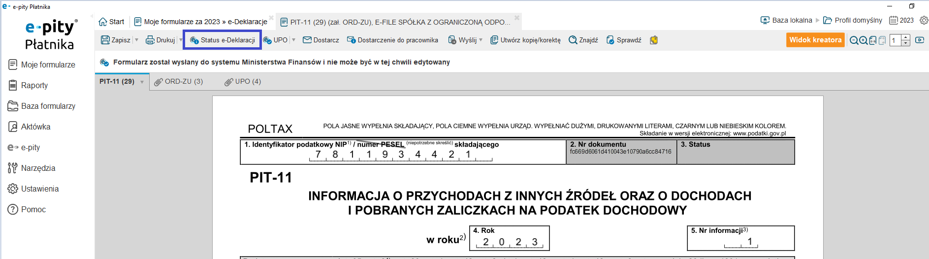Viewport: 929px width, 259px height.
Task: Open the video help icon
Action: pyautogui.click(x=920, y=40)
